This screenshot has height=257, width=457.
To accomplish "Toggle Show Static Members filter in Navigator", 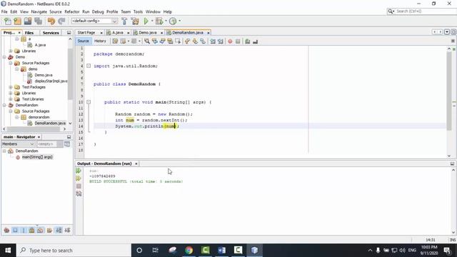I will (24, 231).
